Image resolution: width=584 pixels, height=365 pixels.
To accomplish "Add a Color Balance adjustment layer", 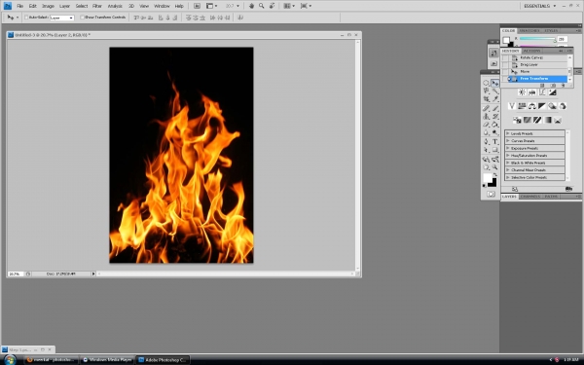I will coord(532,106).
